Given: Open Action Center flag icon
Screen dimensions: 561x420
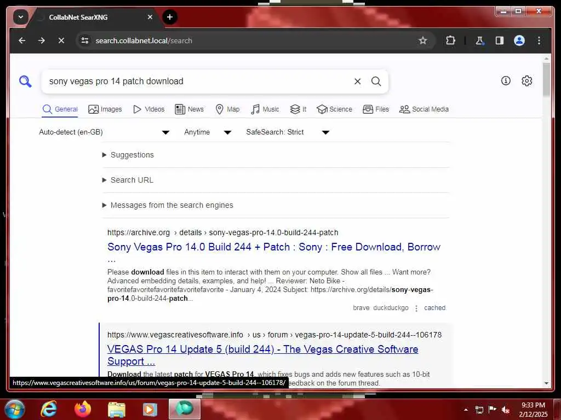Looking at the screenshot, I should tap(493, 409).
